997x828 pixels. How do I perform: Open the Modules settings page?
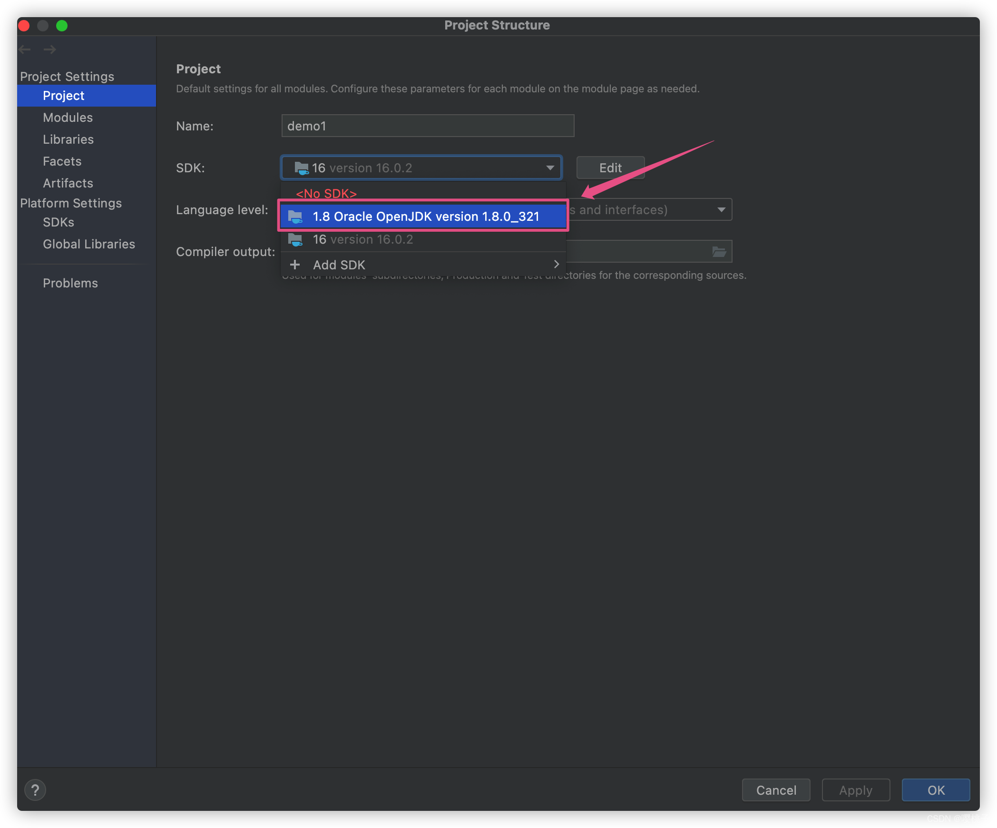click(x=68, y=118)
